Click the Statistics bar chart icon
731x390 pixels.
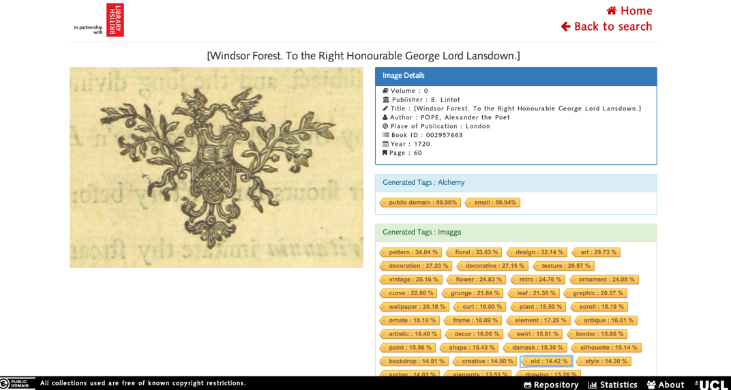tap(593, 385)
